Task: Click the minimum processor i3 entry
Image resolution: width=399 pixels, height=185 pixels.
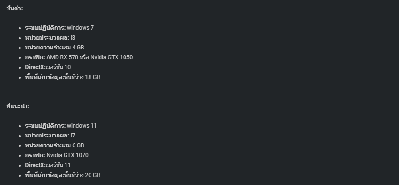Action: [50, 38]
